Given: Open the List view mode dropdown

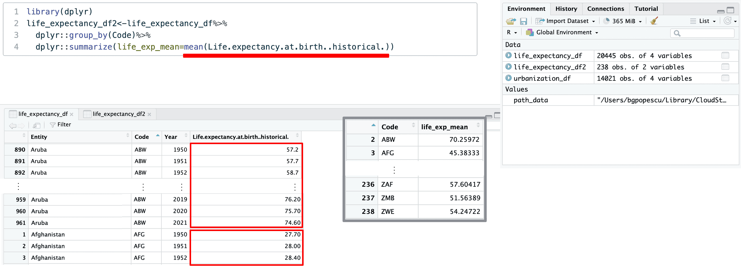Looking at the screenshot, I should coord(703,21).
